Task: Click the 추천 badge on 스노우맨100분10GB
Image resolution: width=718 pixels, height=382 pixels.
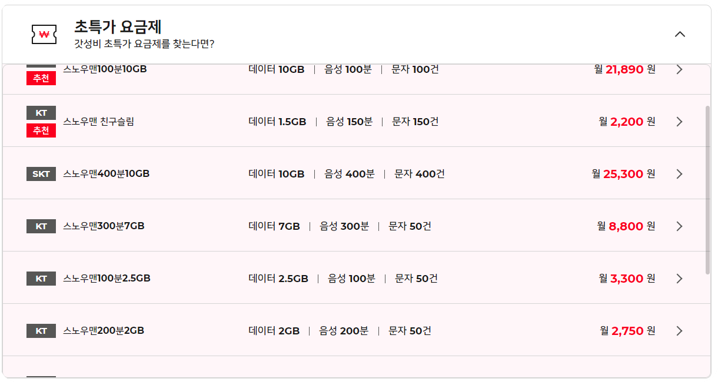Action: pyautogui.click(x=41, y=78)
